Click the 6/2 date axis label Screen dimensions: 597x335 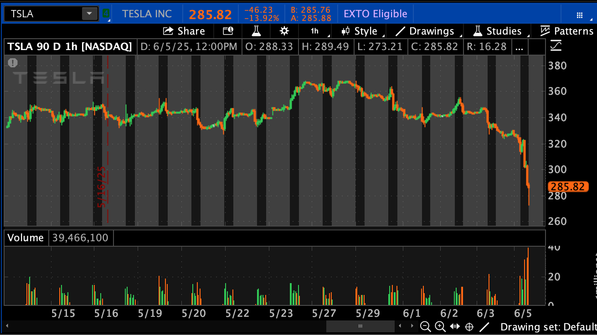449,314
